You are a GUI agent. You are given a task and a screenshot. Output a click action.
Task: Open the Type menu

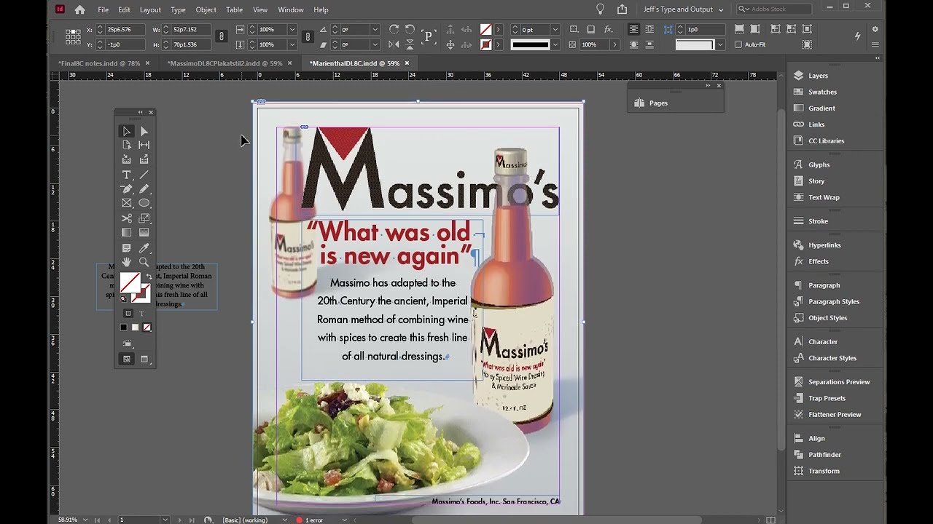coord(178,9)
